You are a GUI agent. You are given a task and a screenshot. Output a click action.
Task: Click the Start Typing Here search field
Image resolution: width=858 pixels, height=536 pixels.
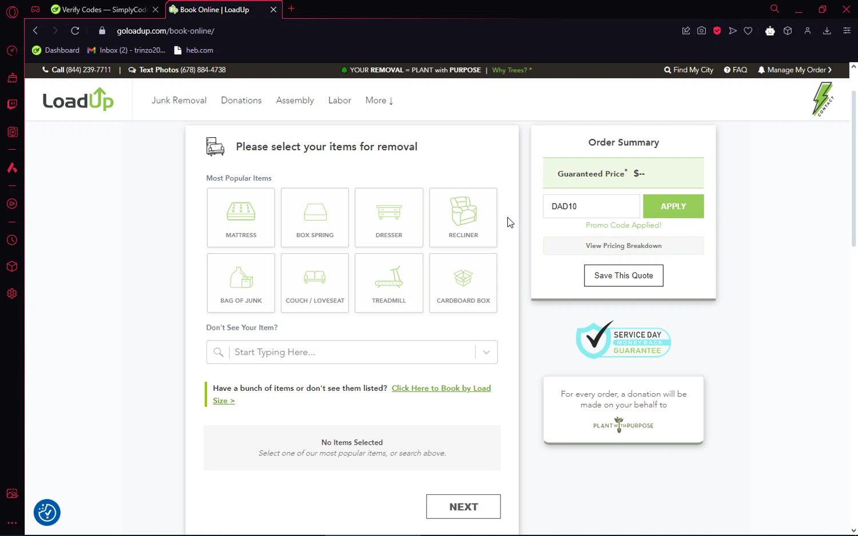point(352,352)
